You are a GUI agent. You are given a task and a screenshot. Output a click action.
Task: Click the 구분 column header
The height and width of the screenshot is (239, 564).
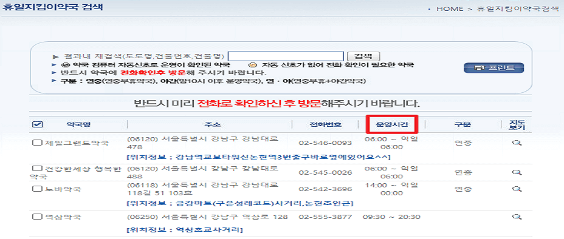pos(463,124)
